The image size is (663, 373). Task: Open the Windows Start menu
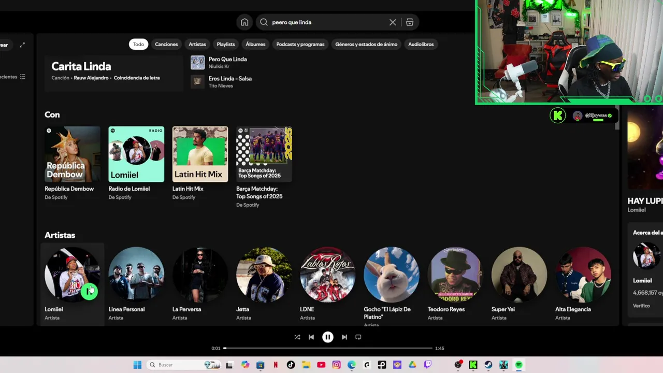click(x=137, y=365)
